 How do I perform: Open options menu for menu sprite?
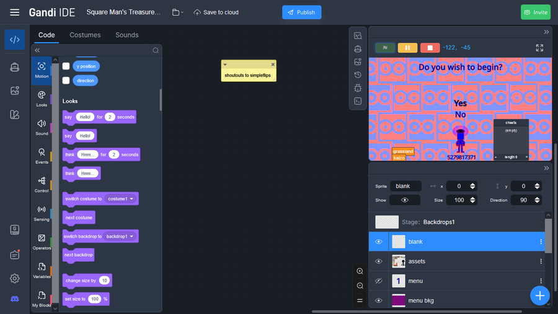click(541, 281)
